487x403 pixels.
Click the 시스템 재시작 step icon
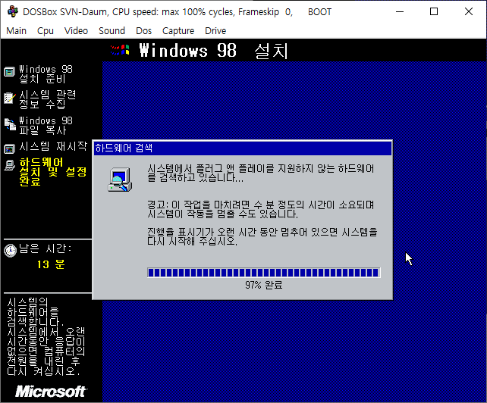[x=9, y=149]
